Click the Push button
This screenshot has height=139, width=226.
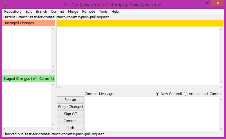click(70, 128)
